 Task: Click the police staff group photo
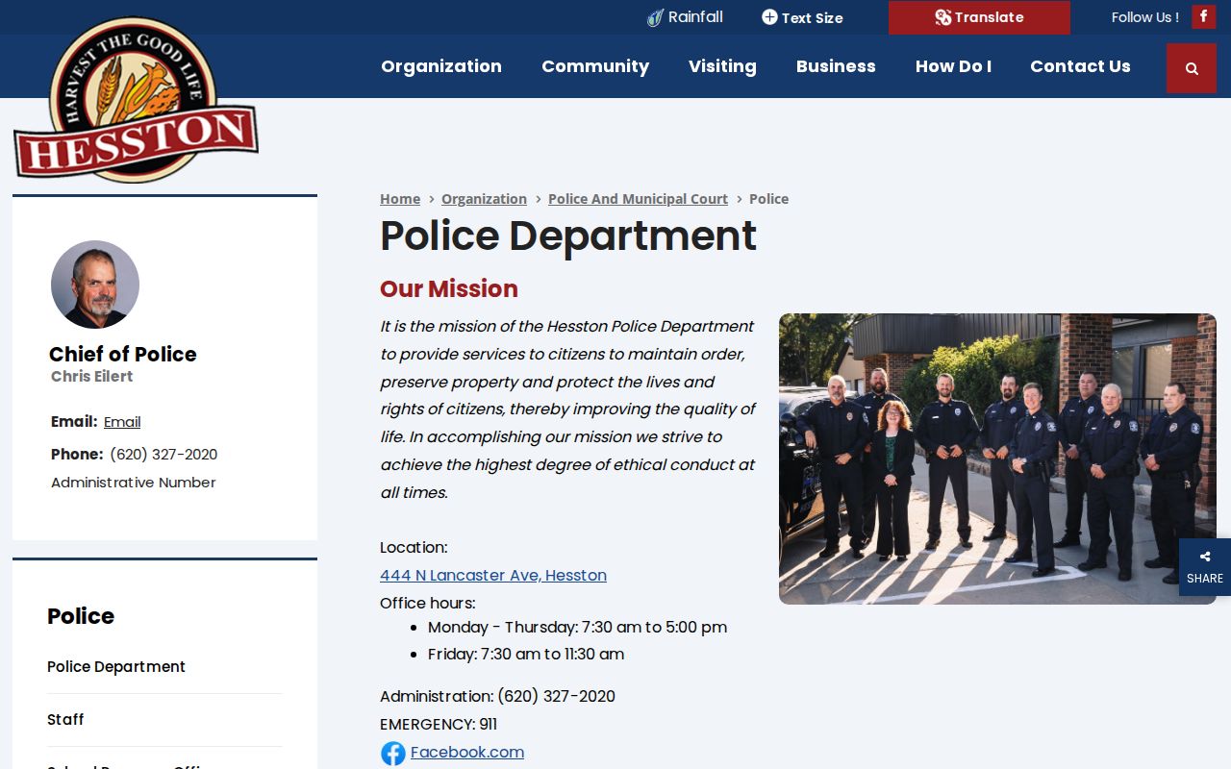click(997, 459)
